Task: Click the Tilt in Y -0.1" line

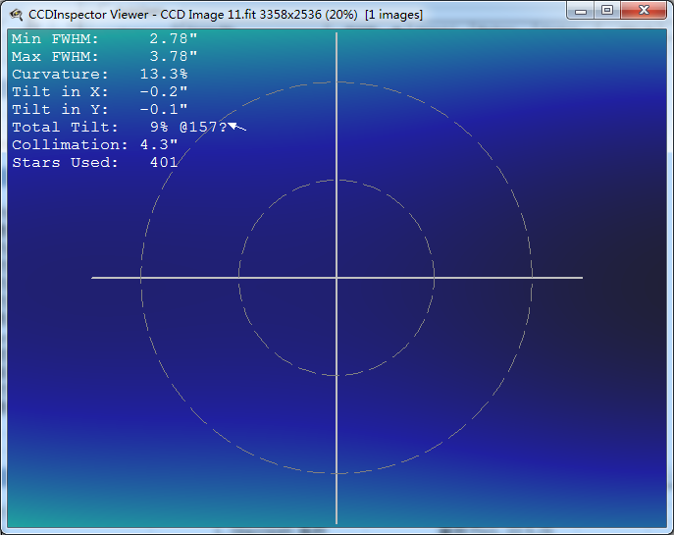Action: click(100, 109)
